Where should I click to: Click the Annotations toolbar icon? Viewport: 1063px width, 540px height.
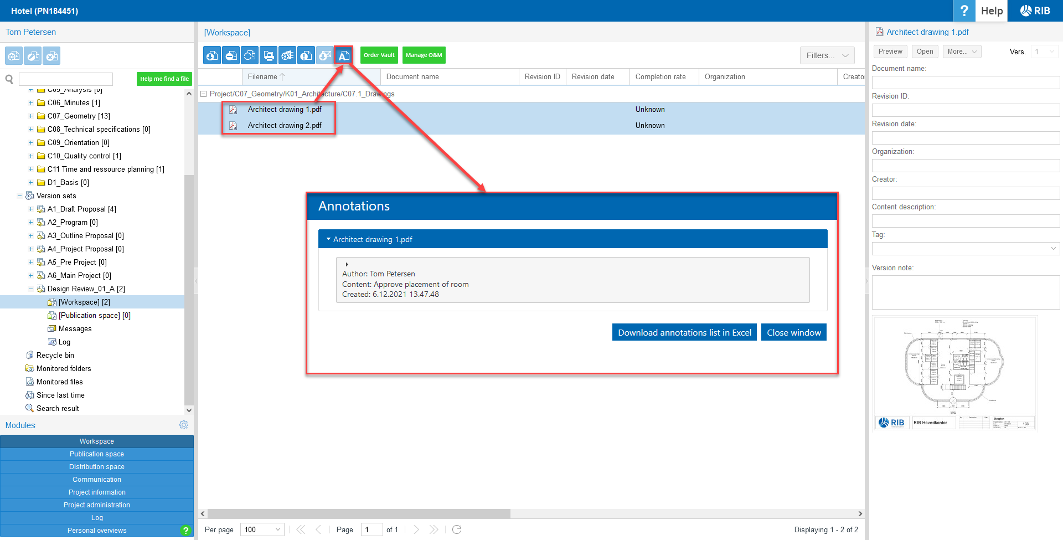[x=344, y=55]
